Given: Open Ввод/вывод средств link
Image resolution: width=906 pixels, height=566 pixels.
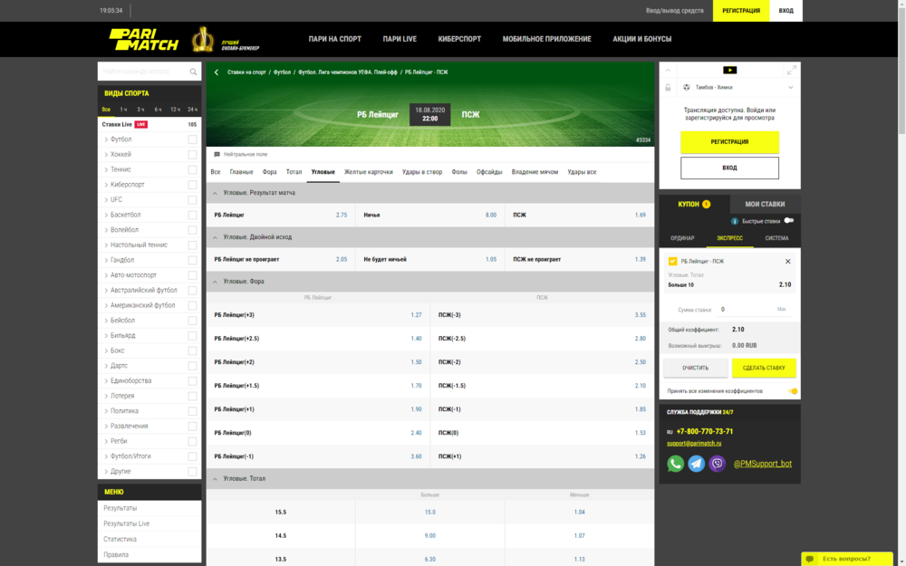Looking at the screenshot, I should tap(674, 11).
